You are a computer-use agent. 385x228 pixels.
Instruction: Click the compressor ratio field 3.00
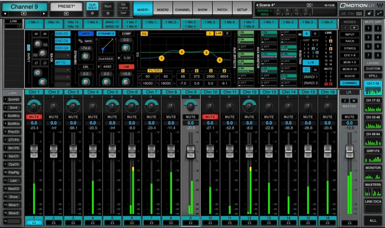click(127, 58)
